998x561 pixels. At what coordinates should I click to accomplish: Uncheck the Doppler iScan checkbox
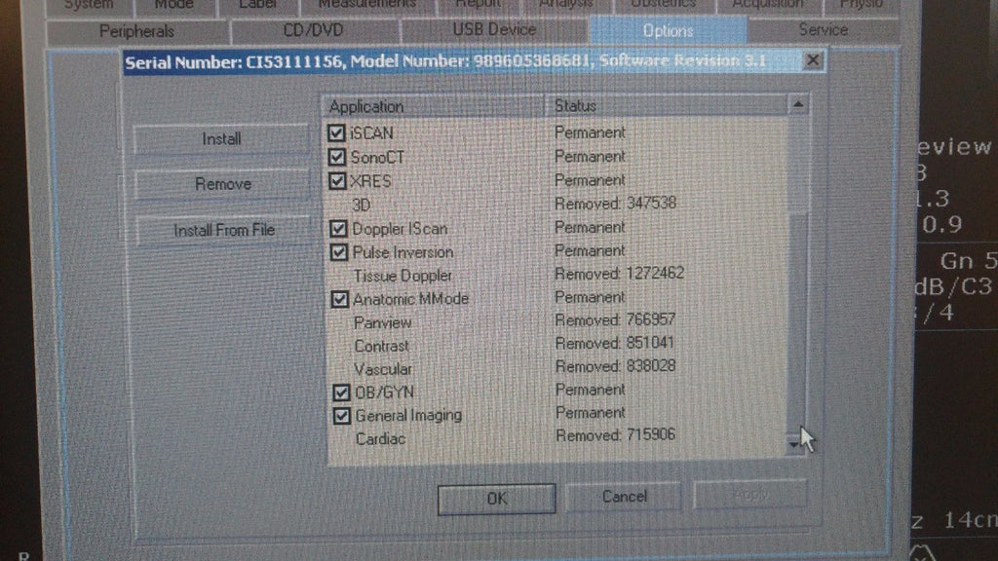click(x=338, y=229)
